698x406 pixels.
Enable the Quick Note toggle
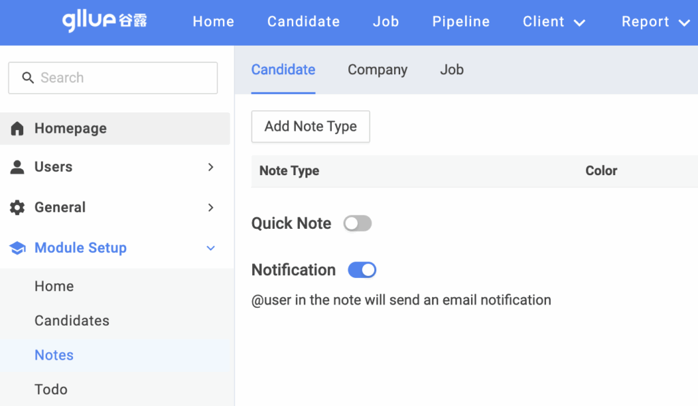click(357, 223)
